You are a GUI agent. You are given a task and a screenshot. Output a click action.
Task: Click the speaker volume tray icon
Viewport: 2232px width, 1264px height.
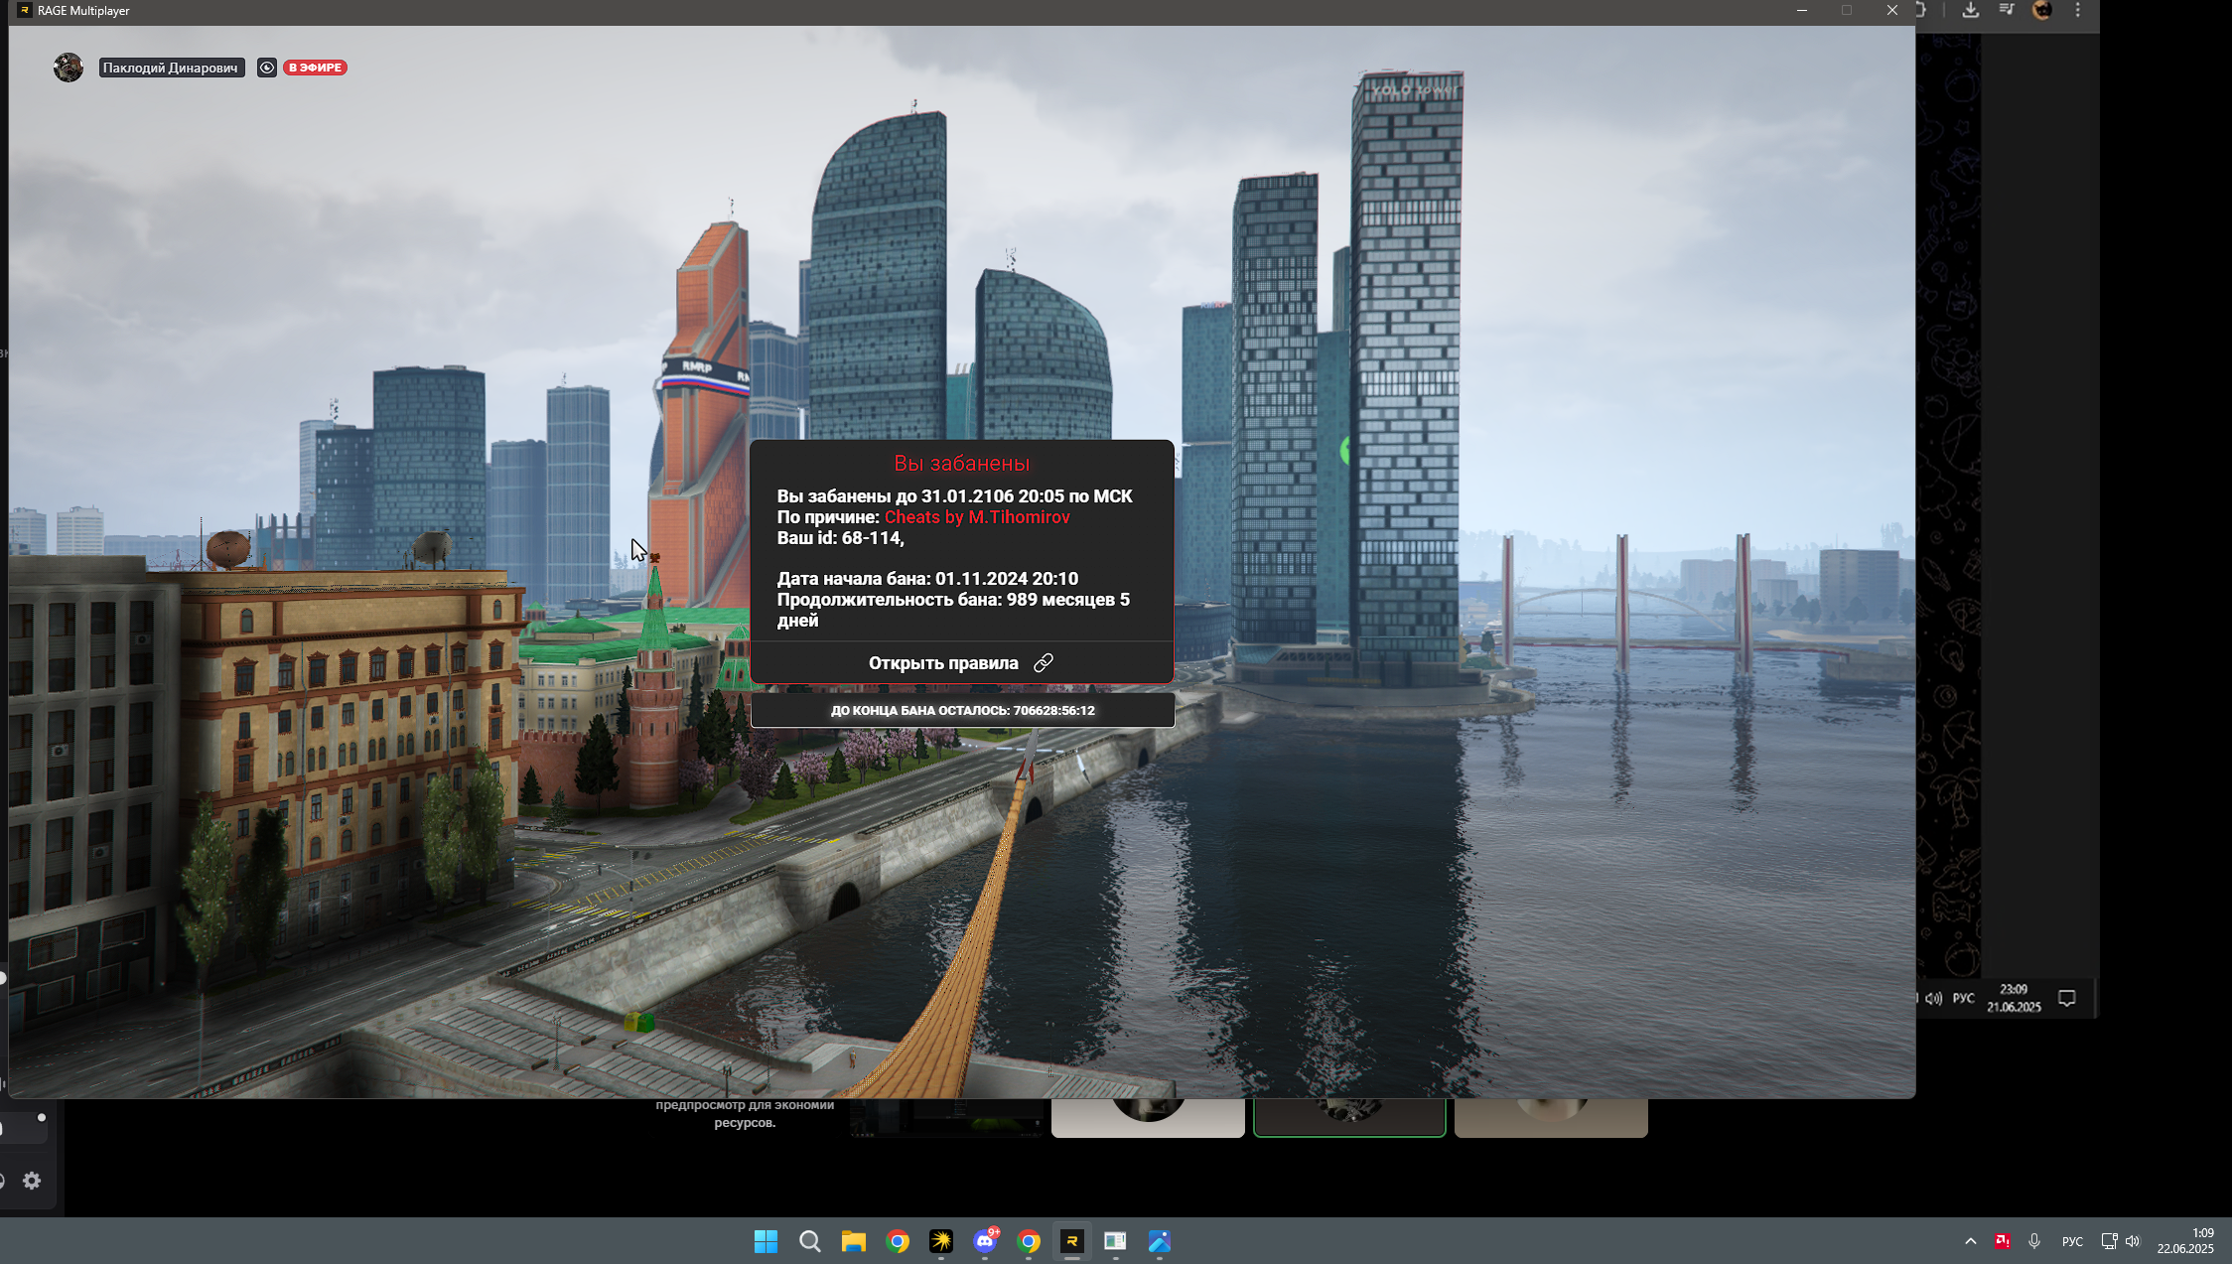(2133, 1241)
